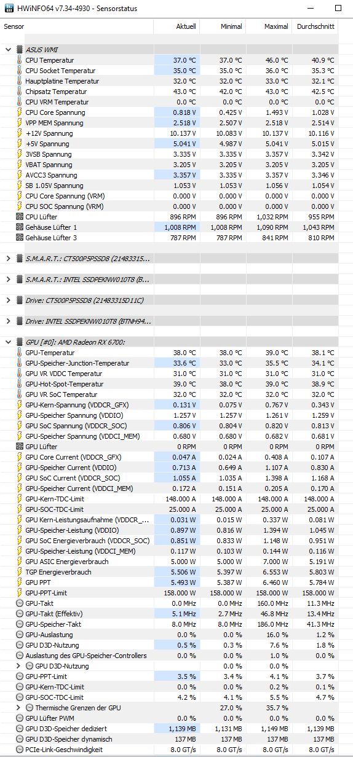Select the GPU D3D-Speicher dediziert row
Viewport: 353px width, 757px height.
[169, 729]
